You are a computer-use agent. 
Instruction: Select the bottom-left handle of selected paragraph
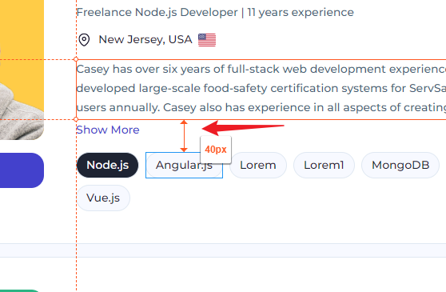76,119
